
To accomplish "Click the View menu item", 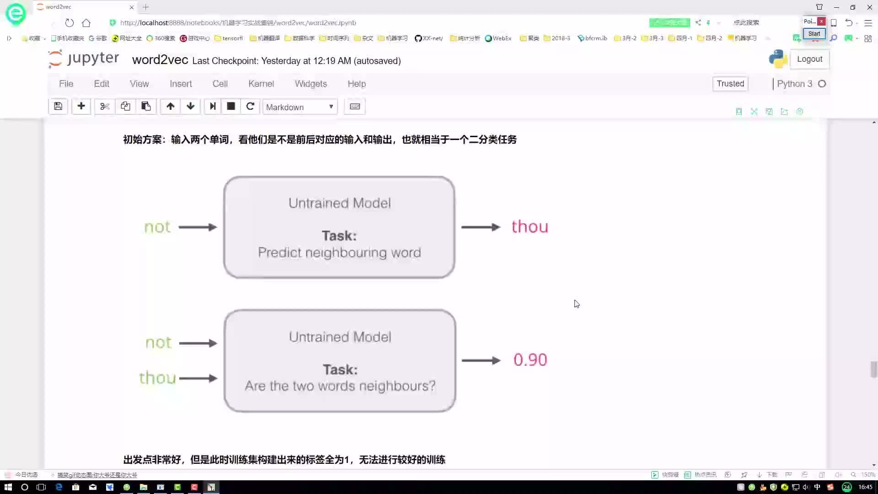I will [x=139, y=84].
